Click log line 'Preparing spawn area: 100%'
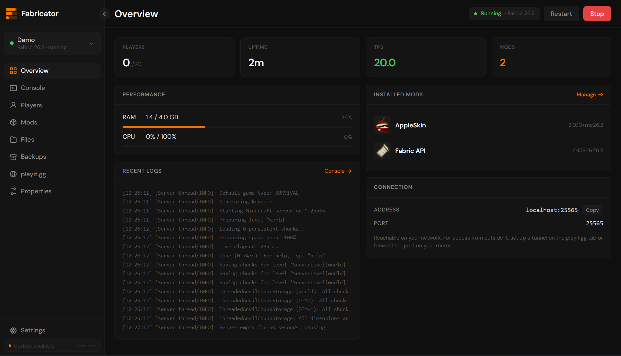This screenshot has height=356, width=621. pyautogui.click(x=209, y=238)
